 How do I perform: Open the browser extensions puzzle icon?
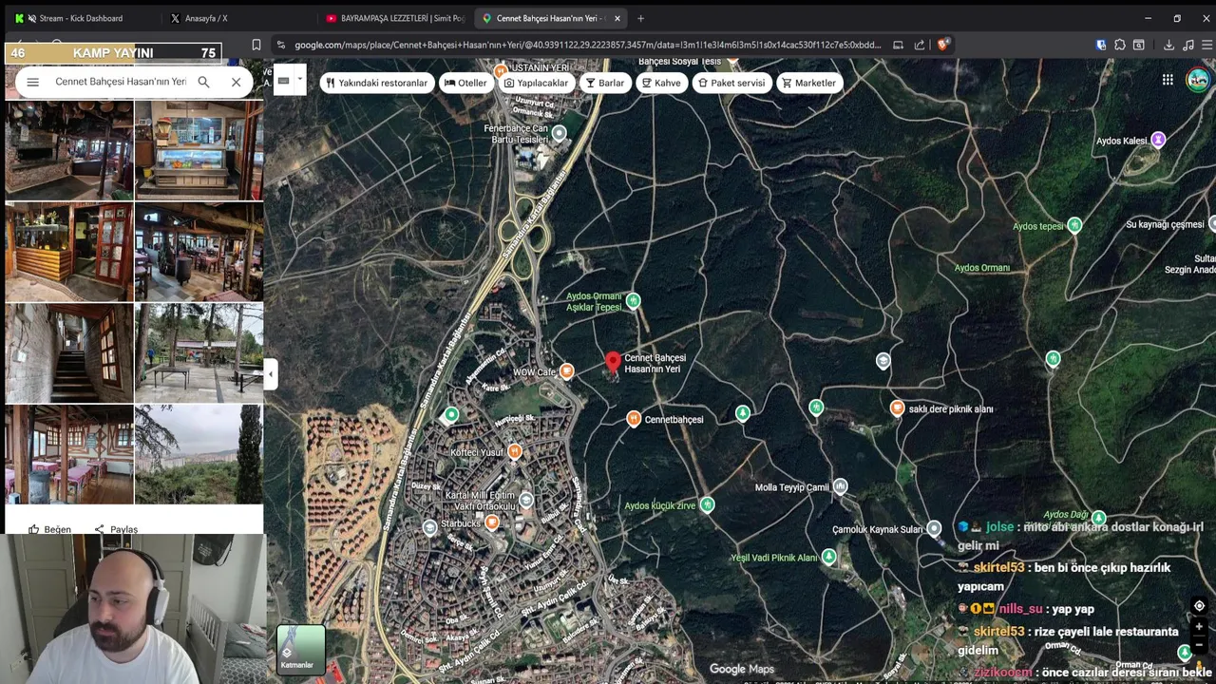click(x=1120, y=45)
